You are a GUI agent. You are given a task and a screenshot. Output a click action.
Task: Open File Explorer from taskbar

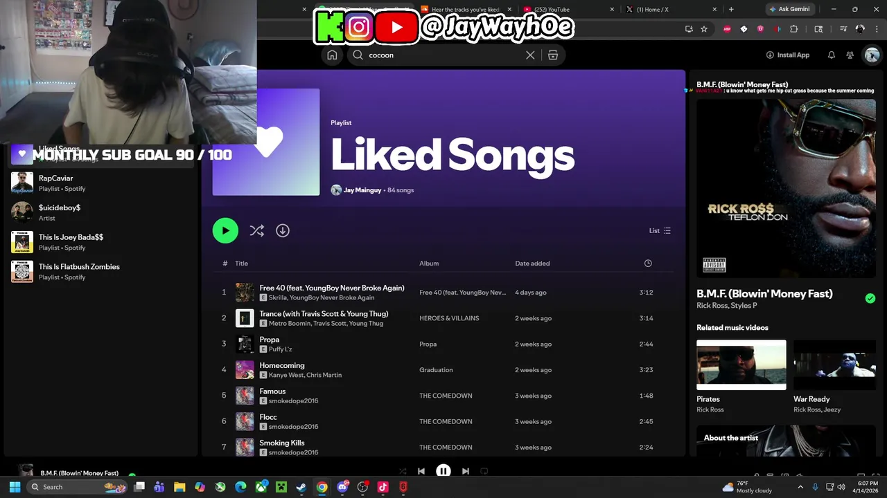coord(179,487)
